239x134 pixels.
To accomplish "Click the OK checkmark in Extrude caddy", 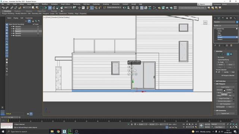I will [x=129, y=74].
